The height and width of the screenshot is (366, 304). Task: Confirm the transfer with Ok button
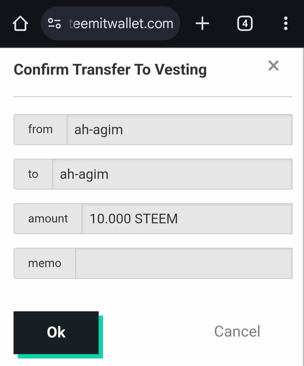tap(56, 332)
